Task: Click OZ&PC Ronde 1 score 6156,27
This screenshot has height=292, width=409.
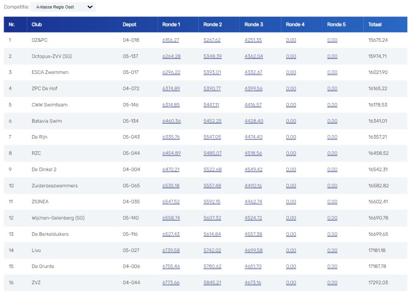Action: coord(171,40)
